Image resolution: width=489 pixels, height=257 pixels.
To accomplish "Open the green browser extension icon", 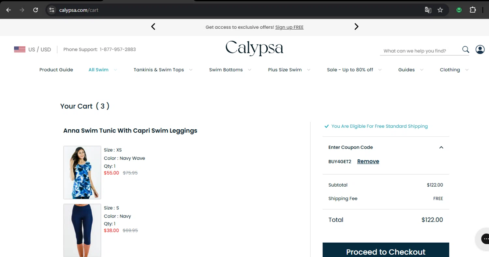I will [459, 10].
